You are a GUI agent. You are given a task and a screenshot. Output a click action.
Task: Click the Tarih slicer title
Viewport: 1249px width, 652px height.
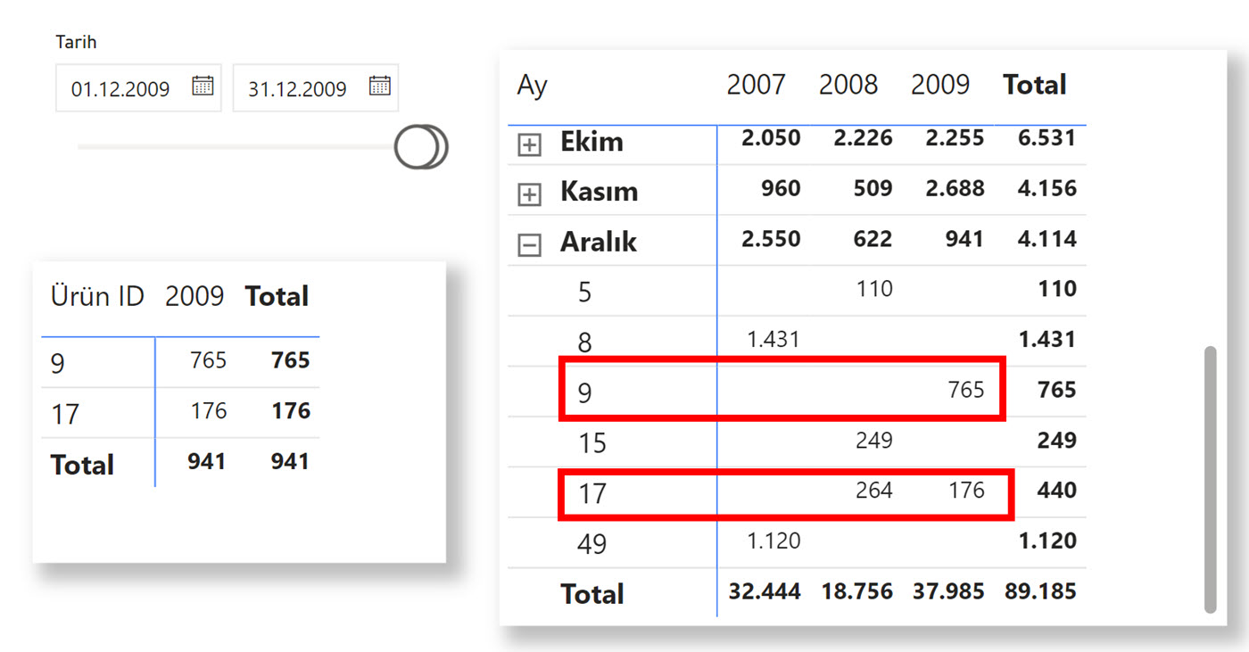coord(76,42)
